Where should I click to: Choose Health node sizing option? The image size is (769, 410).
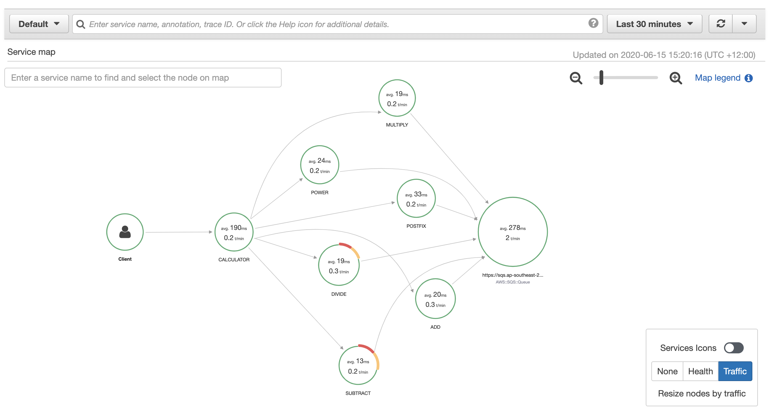700,371
